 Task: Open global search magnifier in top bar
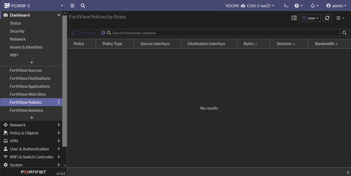click(83, 5)
